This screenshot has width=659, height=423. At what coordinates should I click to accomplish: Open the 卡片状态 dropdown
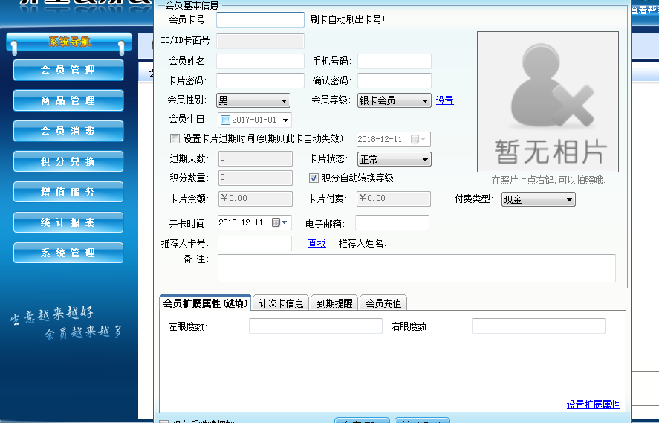395,159
